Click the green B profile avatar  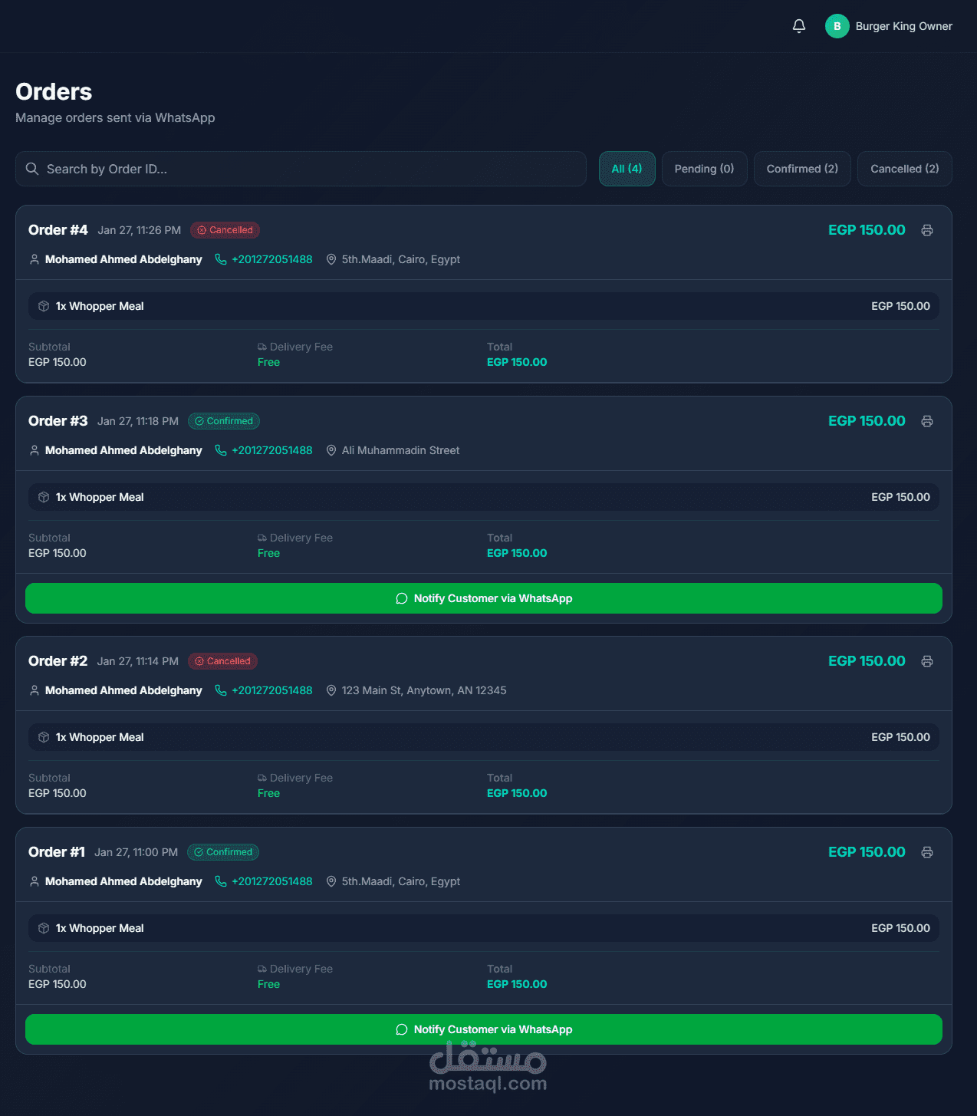coord(837,26)
